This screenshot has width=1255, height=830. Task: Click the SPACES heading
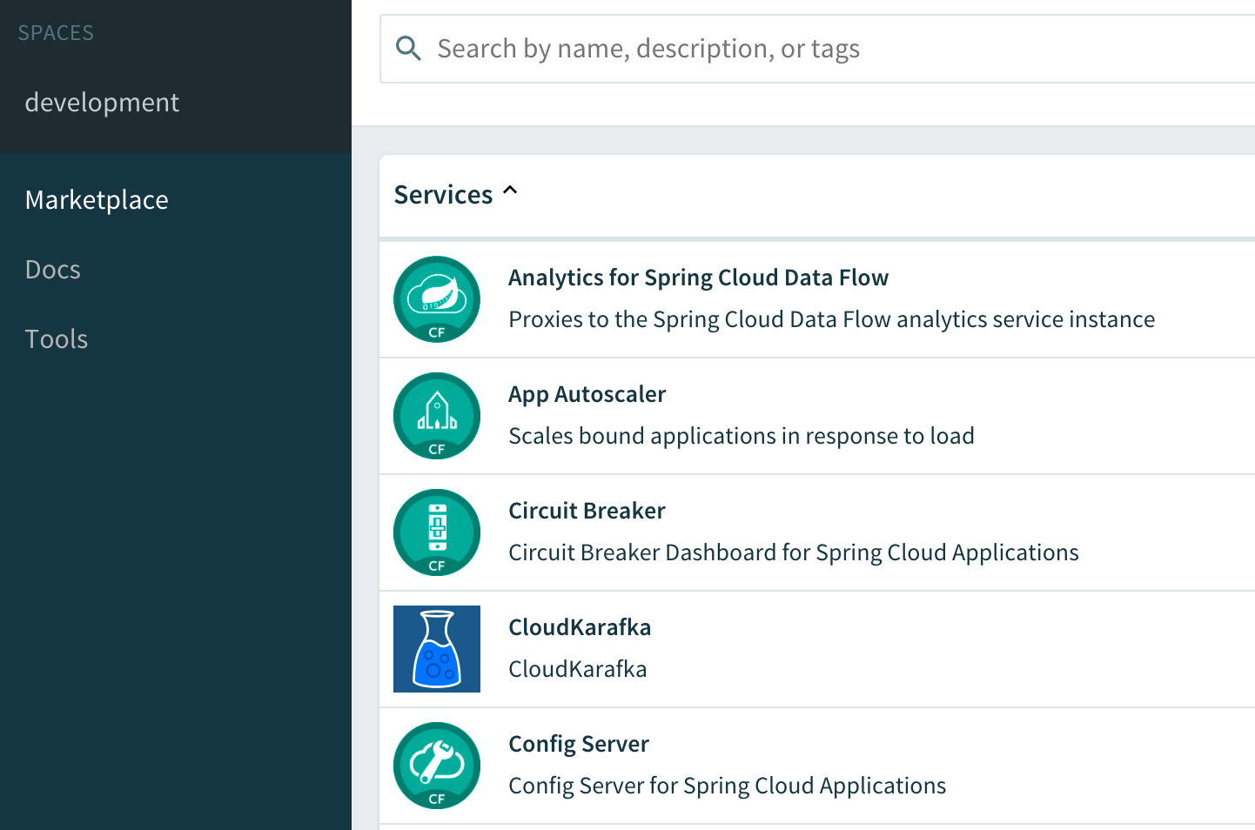pos(55,32)
